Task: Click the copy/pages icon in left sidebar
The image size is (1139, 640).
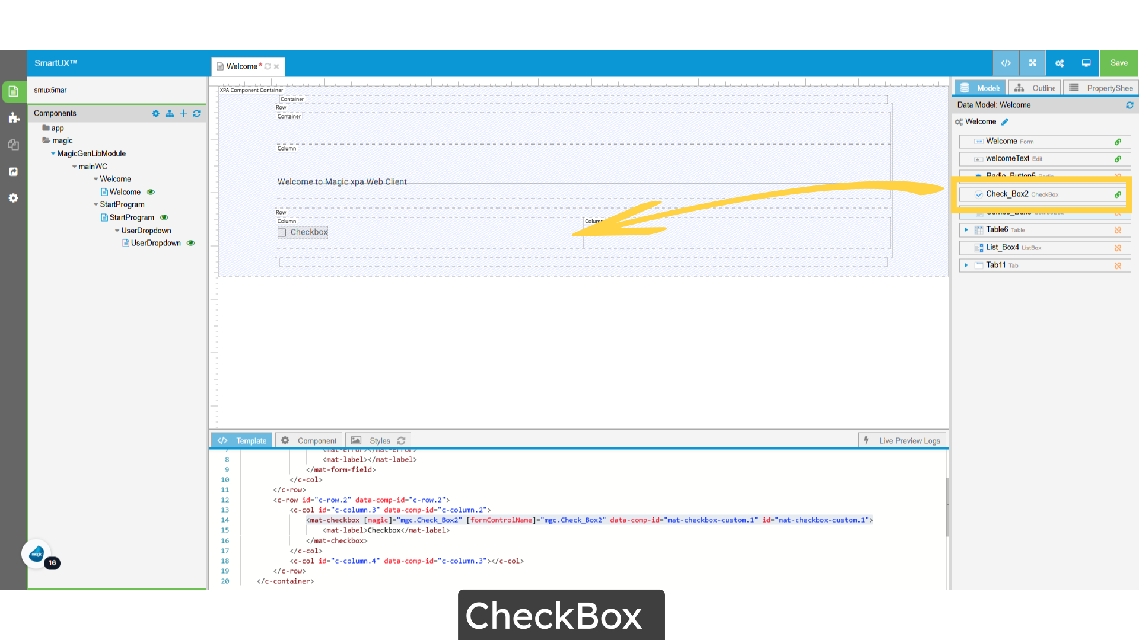Action: tap(13, 145)
